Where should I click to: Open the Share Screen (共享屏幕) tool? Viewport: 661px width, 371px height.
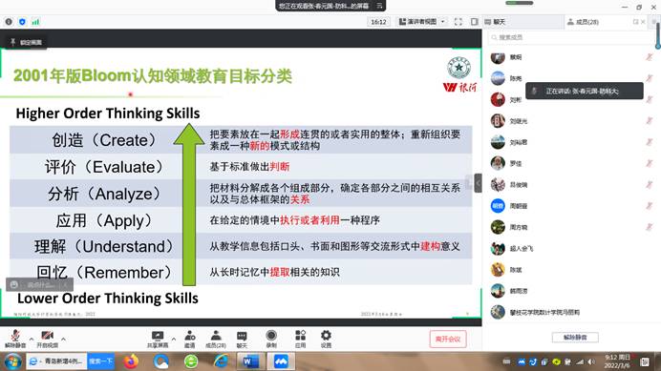click(x=158, y=339)
